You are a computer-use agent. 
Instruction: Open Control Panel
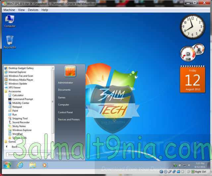pos(65,112)
